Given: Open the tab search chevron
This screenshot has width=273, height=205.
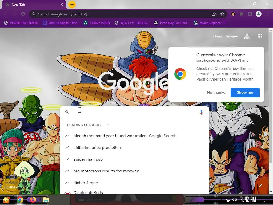Looking at the screenshot, I should click(230, 4).
